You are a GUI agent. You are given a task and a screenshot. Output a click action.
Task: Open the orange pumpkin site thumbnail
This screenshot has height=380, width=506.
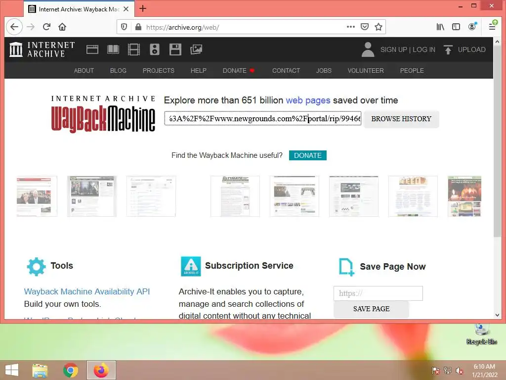click(x=464, y=196)
